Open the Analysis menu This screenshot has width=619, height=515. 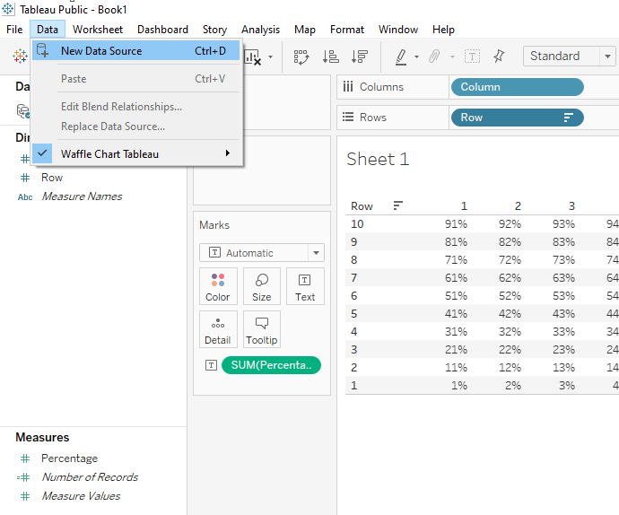tap(260, 30)
